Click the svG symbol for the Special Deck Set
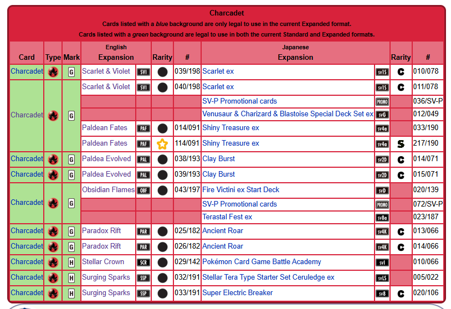 click(x=382, y=115)
